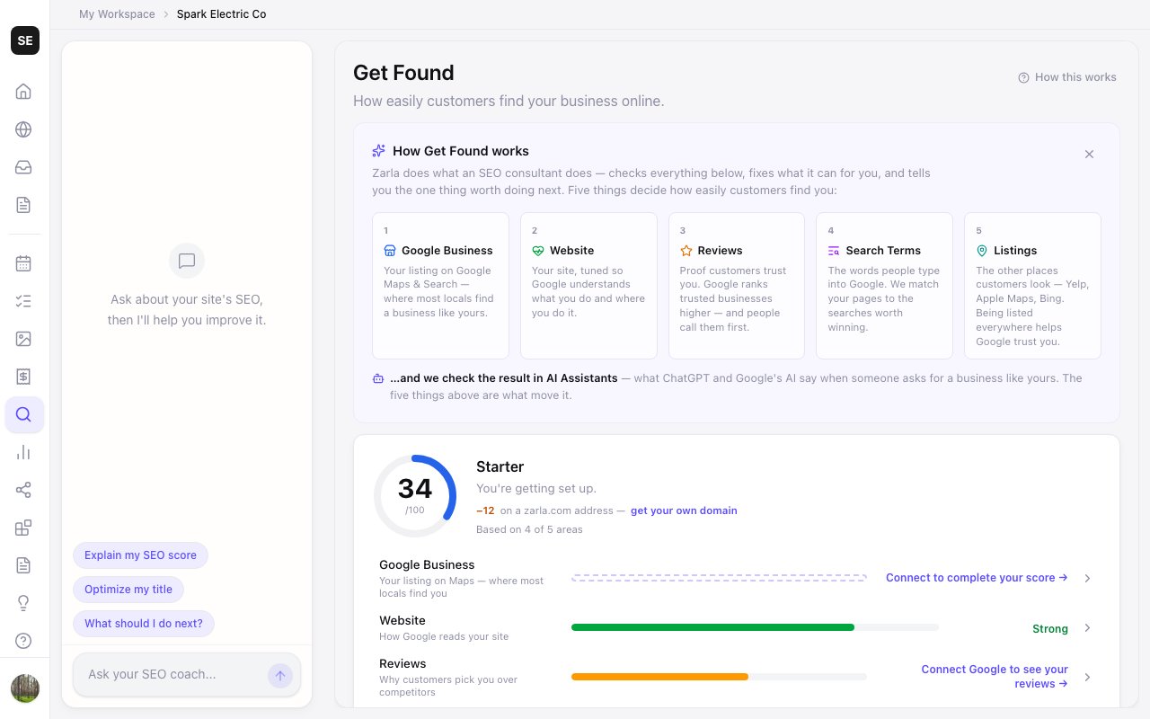1150x719 pixels.
Task: Open the help question mark icon in the sidebar
Action: pyautogui.click(x=23, y=641)
